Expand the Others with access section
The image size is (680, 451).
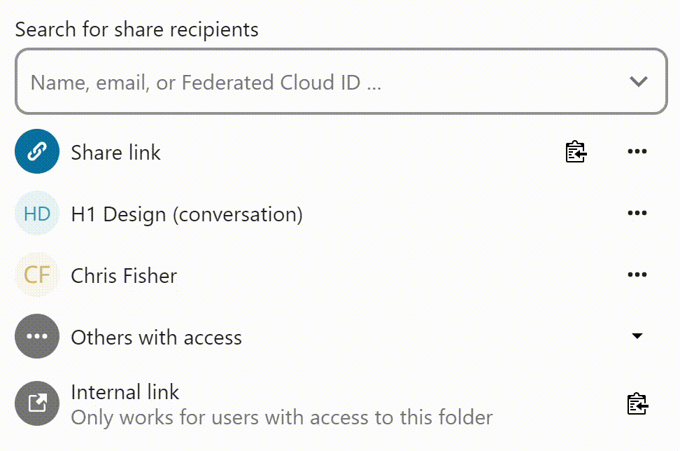(x=637, y=336)
